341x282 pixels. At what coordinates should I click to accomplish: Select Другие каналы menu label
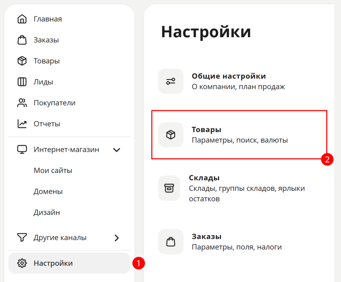[60, 238]
